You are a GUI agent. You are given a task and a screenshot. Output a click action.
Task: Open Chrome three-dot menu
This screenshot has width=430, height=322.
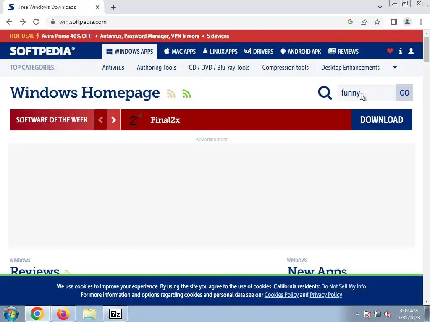pyautogui.click(x=421, y=22)
